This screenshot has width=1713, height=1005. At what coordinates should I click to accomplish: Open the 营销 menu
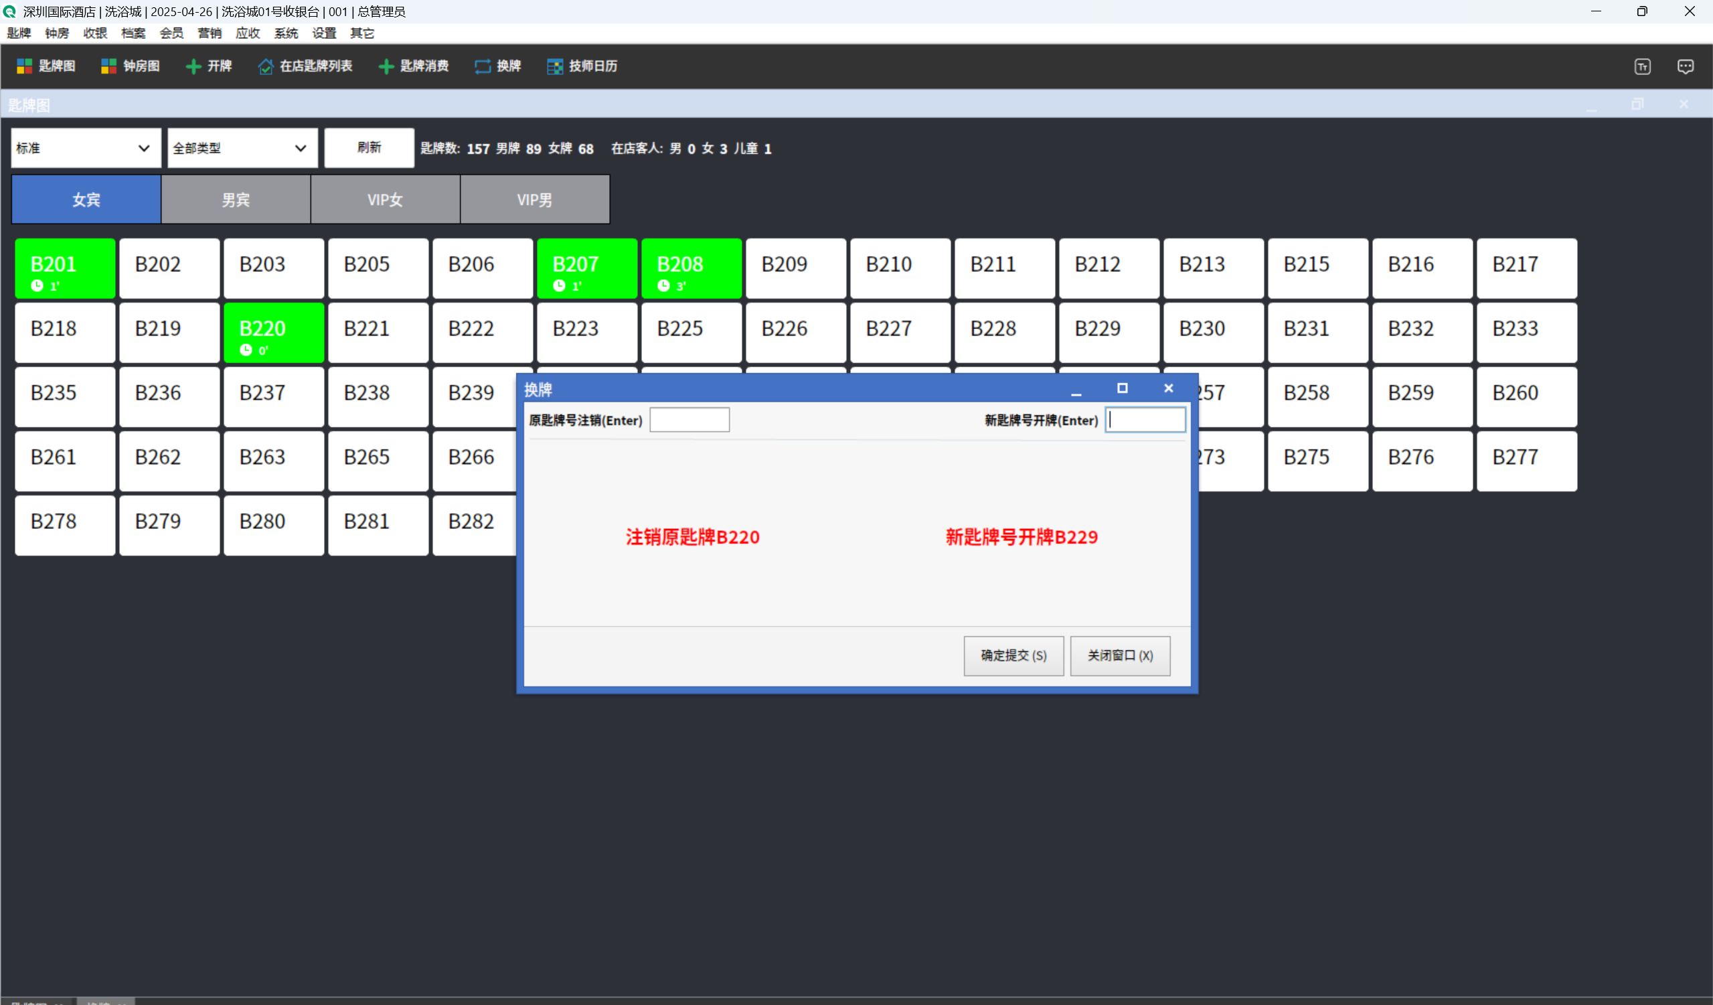(x=210, y=33)
